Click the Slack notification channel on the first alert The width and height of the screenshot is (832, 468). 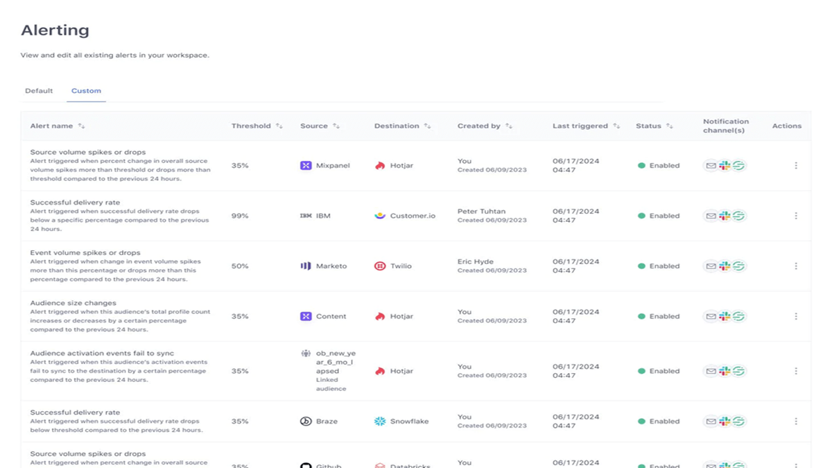click(725, 166)
